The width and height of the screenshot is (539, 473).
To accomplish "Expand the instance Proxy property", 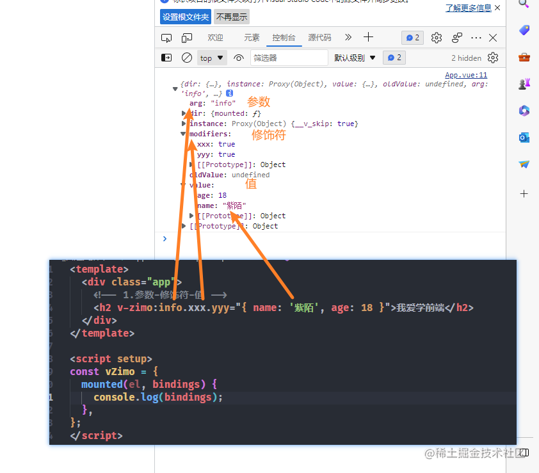I will tap(184, 124).
